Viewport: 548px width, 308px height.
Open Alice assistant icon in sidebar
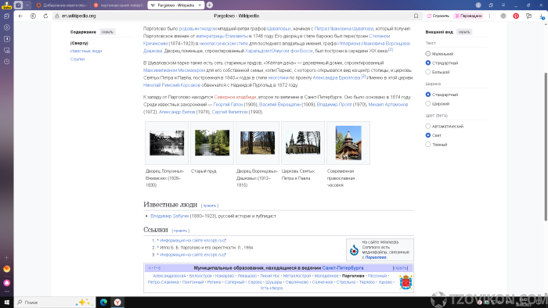(x=6, y=282)
